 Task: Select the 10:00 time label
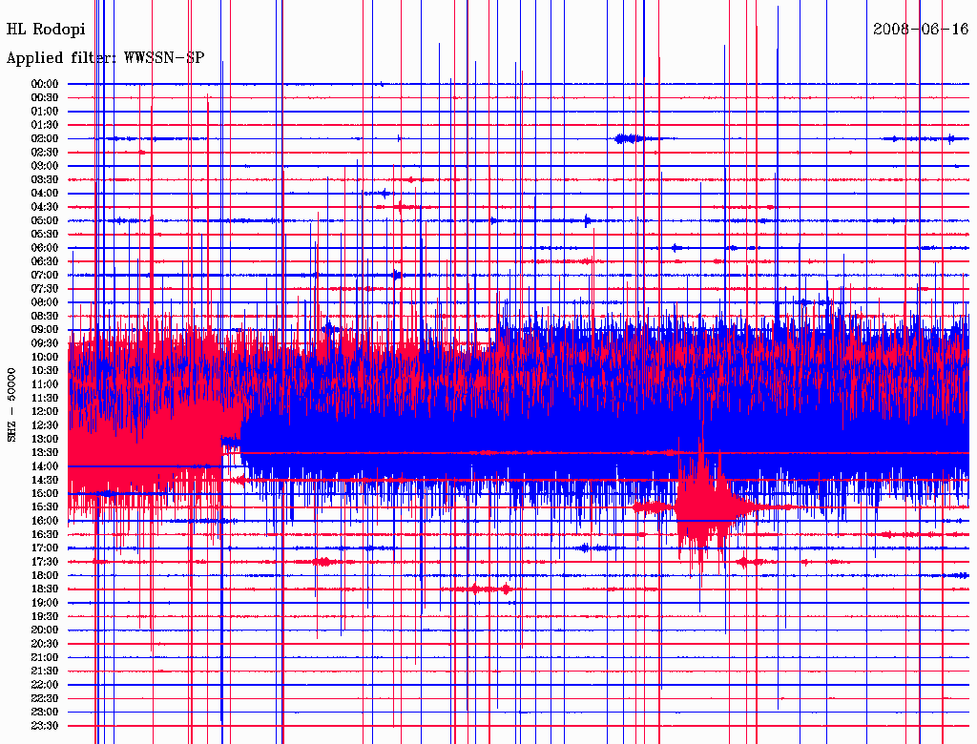pyautogui.click(x=45, y=357)
